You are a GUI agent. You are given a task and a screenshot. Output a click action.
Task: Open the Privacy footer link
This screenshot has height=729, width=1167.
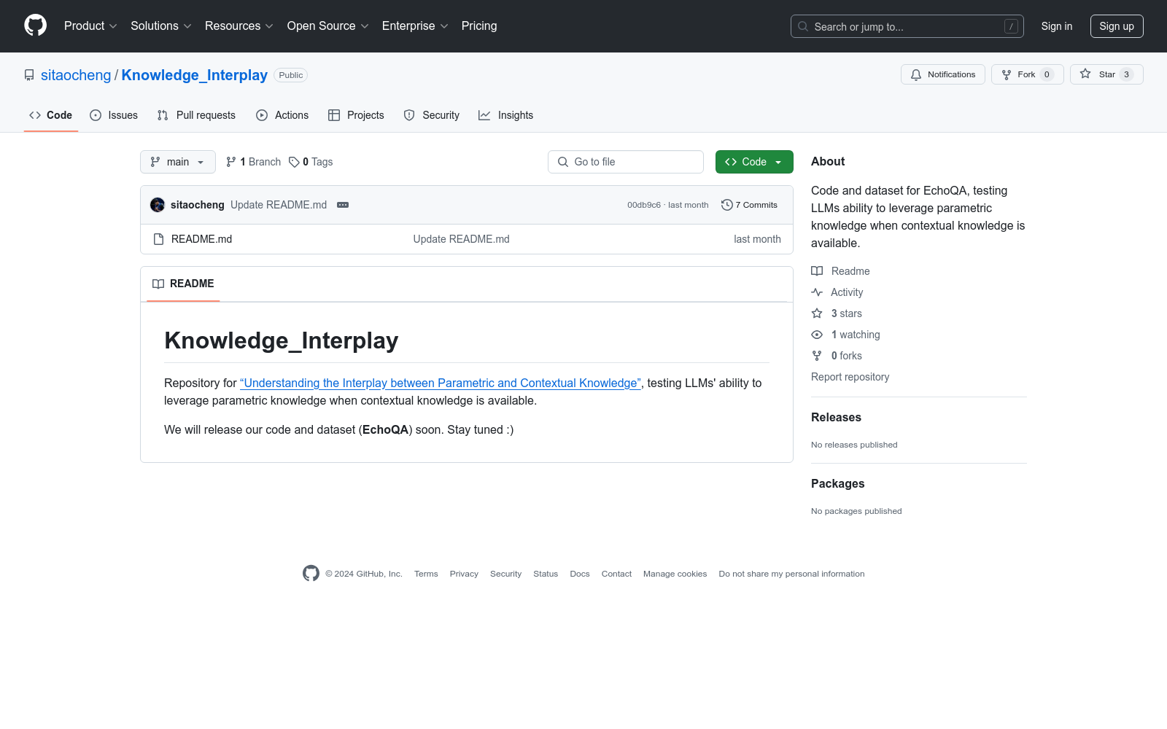point(464,574)
